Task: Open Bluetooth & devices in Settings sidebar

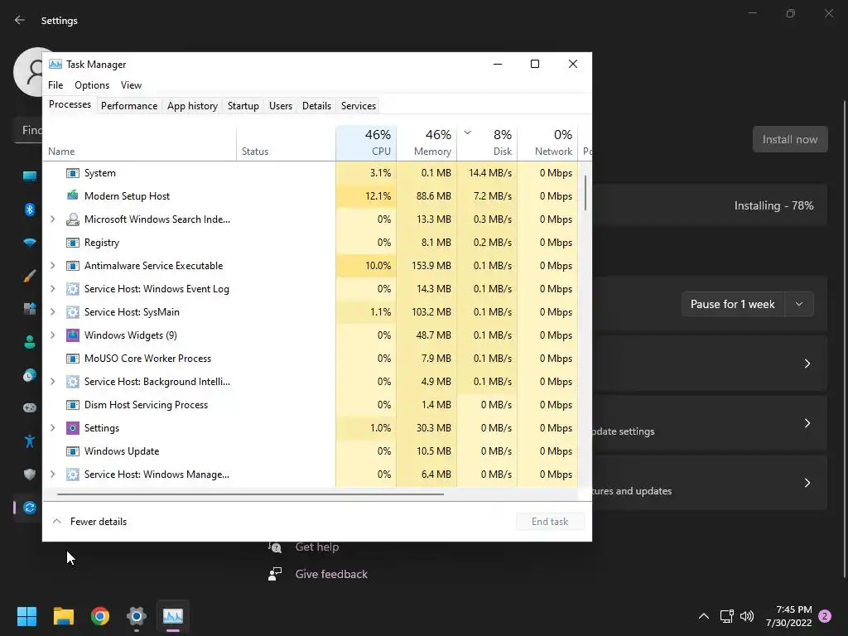Action: coord(30,210)
